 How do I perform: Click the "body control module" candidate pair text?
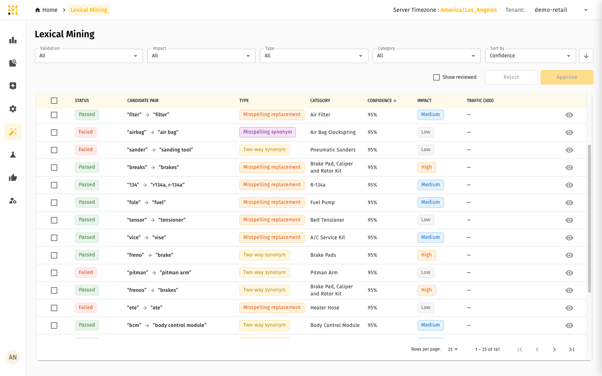click(x=180, y=326)
